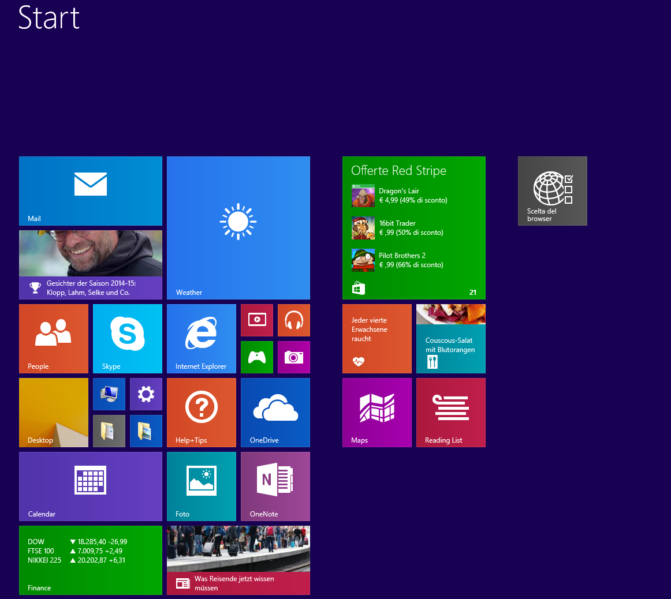Open the Mail tile
The width and height of the screenshot is (671, 599).
(x=90, y=190)
